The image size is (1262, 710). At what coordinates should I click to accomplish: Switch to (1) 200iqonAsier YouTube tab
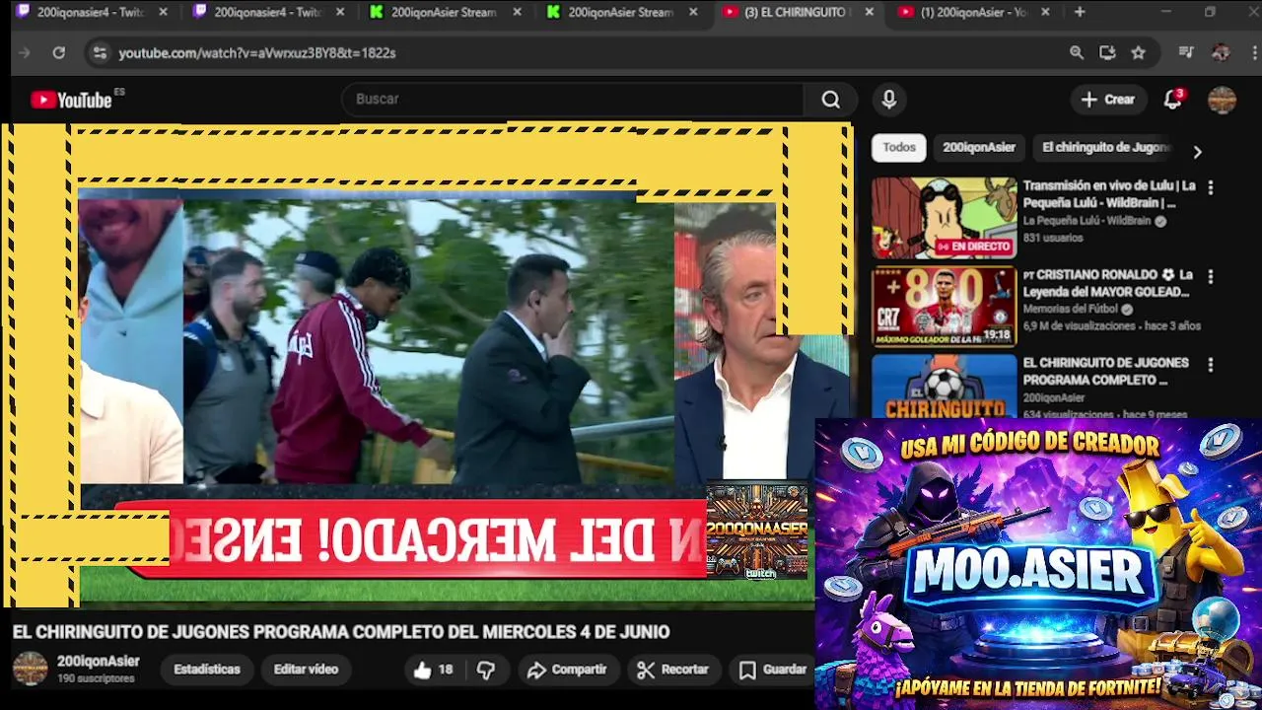tap(974, 12)
